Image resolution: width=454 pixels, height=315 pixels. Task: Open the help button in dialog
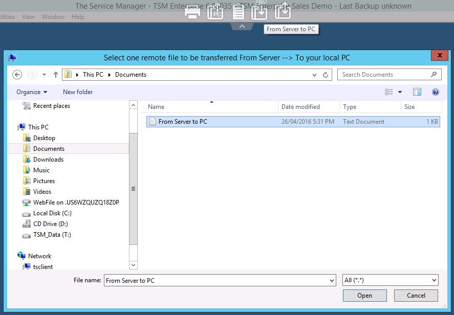click(436, 92)
